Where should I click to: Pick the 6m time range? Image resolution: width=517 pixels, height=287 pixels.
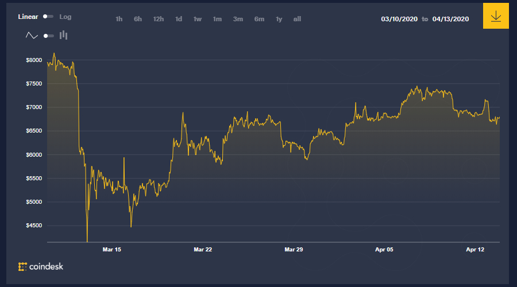259,20
